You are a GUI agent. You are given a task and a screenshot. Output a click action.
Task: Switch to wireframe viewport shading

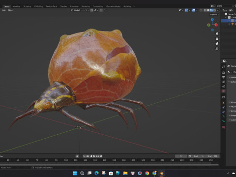pyautogui.click(x=205, y=10)
